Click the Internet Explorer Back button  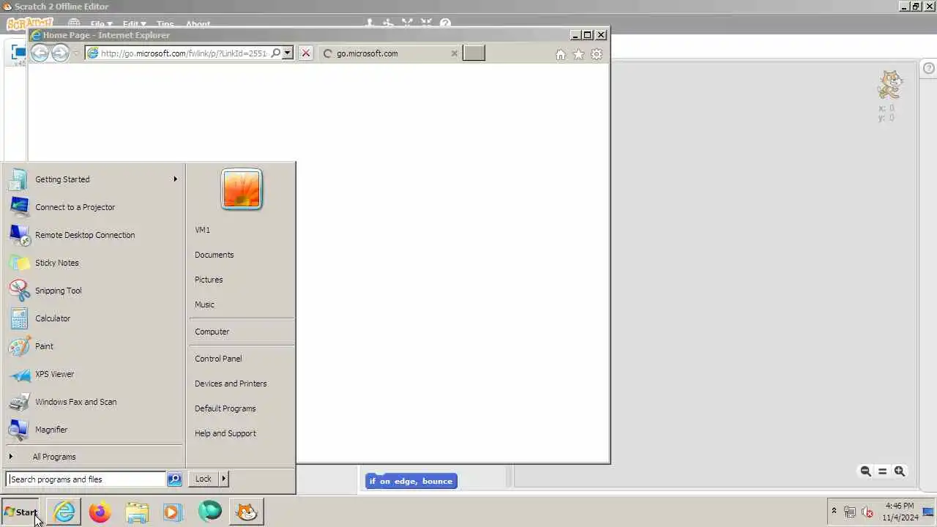point(40,53)
